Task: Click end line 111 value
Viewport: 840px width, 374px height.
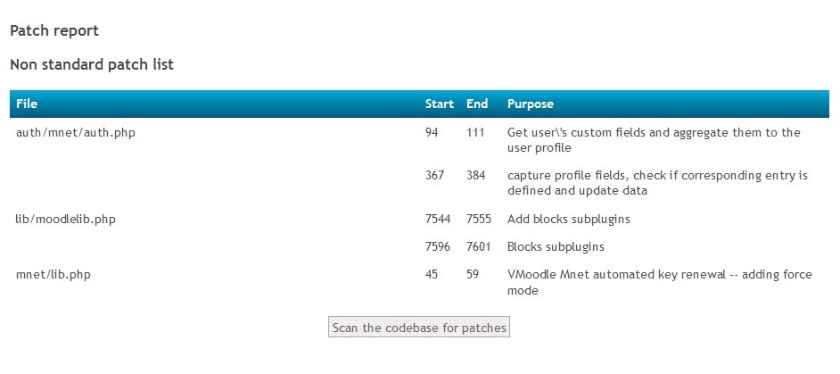Action: (x=475, y=132)
